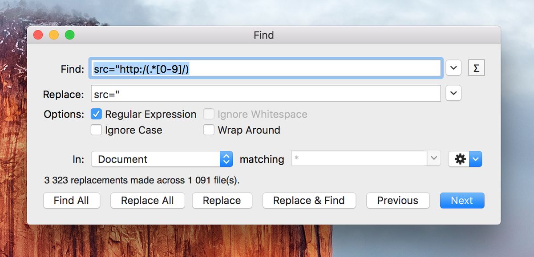
Task: Click the Find All button
Action: (x=71, y=201)
